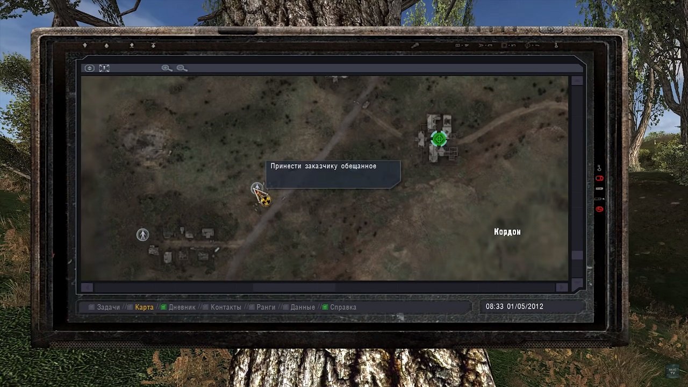Open the Данные tab

(303, 307)
